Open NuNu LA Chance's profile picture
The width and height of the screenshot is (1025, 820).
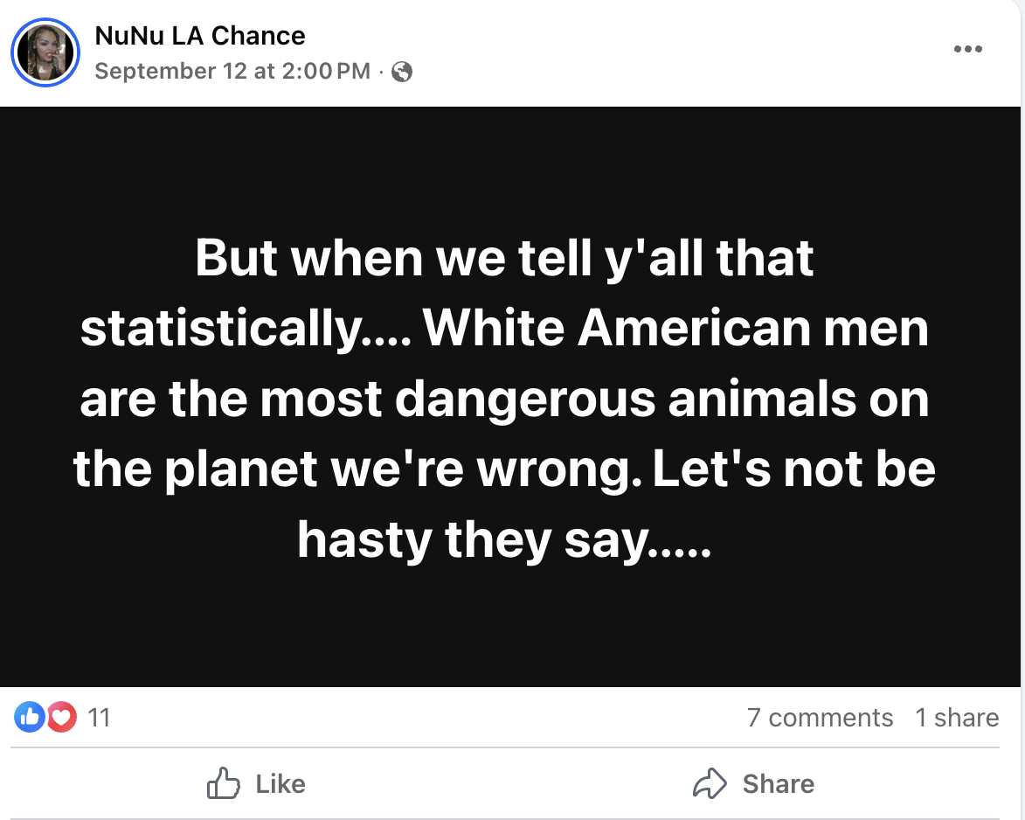[x=45, y=52]
